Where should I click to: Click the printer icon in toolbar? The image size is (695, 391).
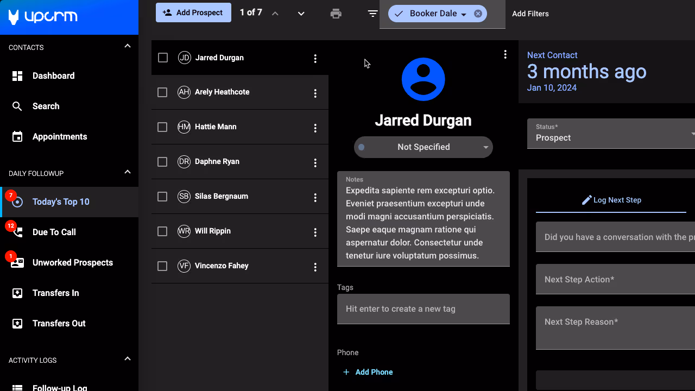point(336,14)
